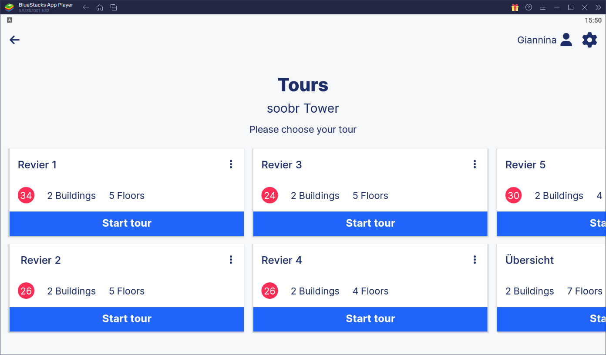
Task: Open Giannina's user profile icon
Action: (x=566, y=40)
